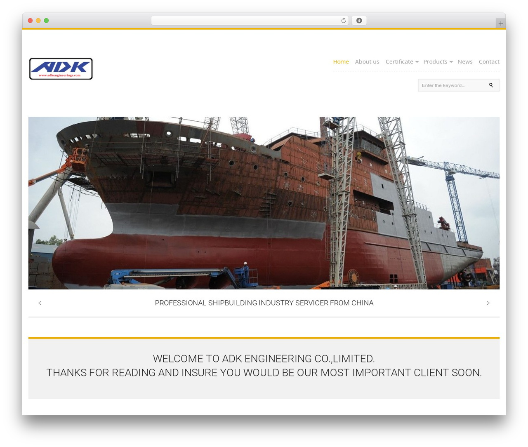528x447 pixels.
Task: Expand the Certificate dropdown arrow
Action: coord(417,62)
